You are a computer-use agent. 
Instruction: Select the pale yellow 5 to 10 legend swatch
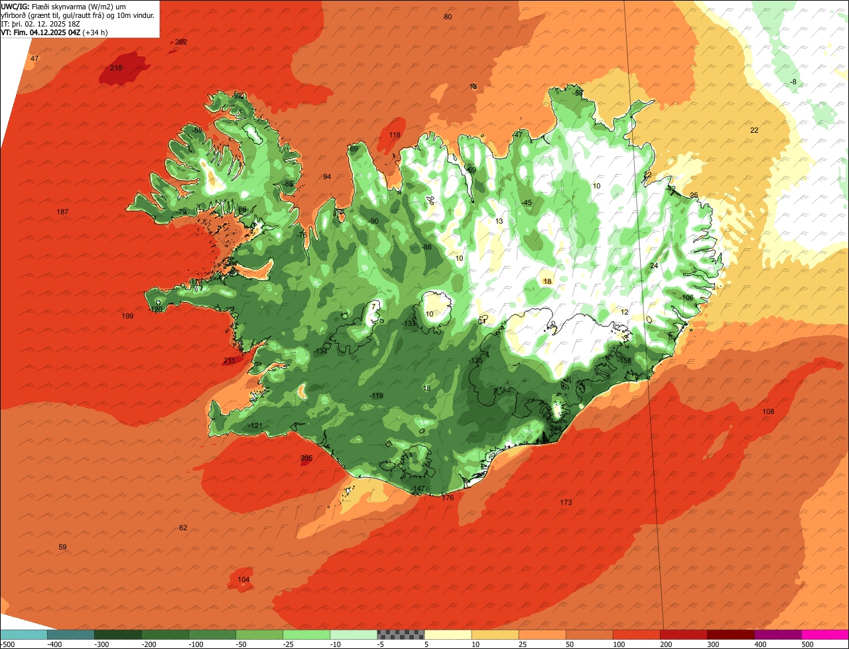(x=448, y=634)
